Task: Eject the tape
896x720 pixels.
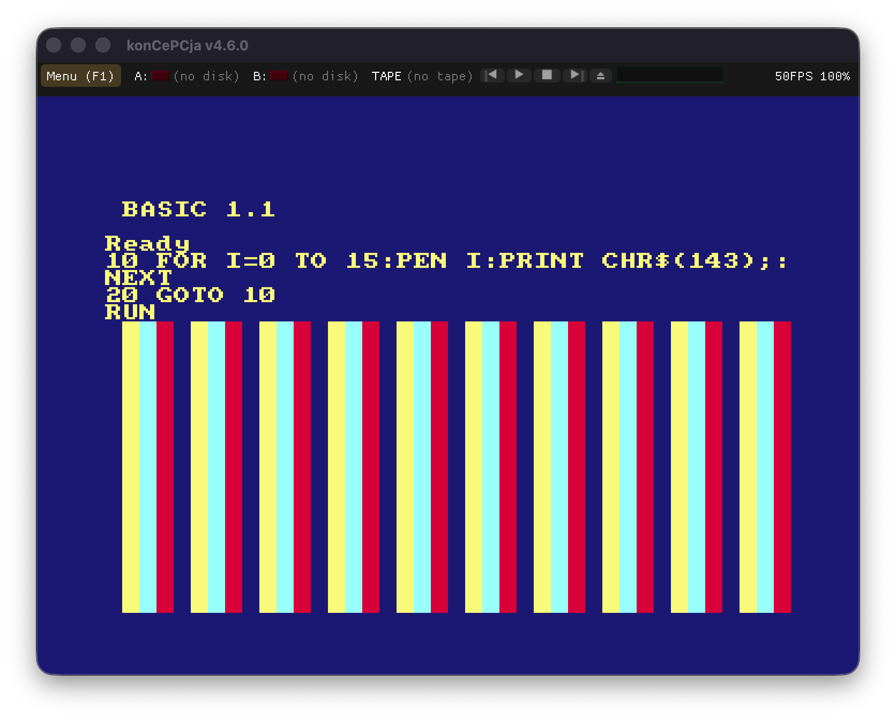Action: pos(601,76)
